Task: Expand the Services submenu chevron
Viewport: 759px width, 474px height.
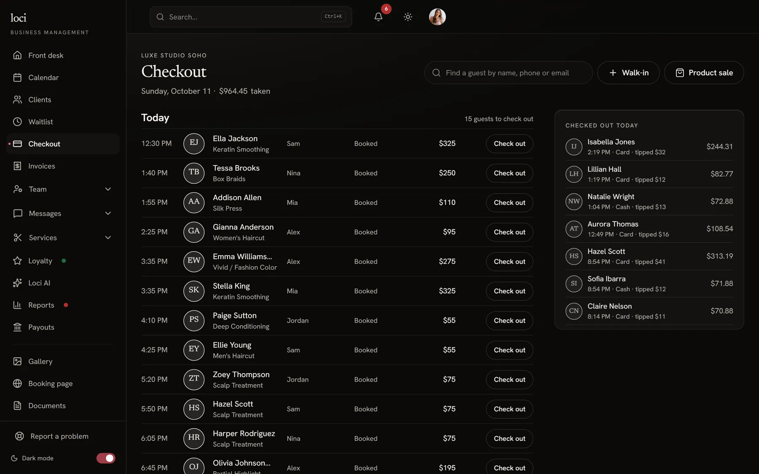Action: pos(108,238)
